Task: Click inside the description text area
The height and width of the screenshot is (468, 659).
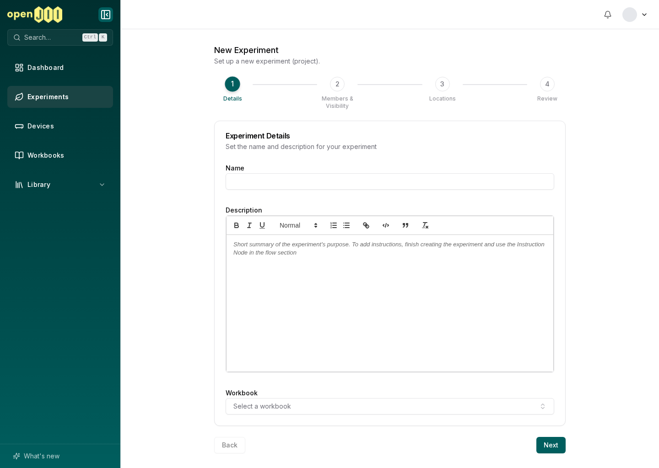Action: [390, 303]
